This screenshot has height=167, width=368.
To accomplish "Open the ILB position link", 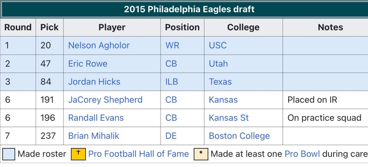I will pyautogui.click(x=171, y=82).
